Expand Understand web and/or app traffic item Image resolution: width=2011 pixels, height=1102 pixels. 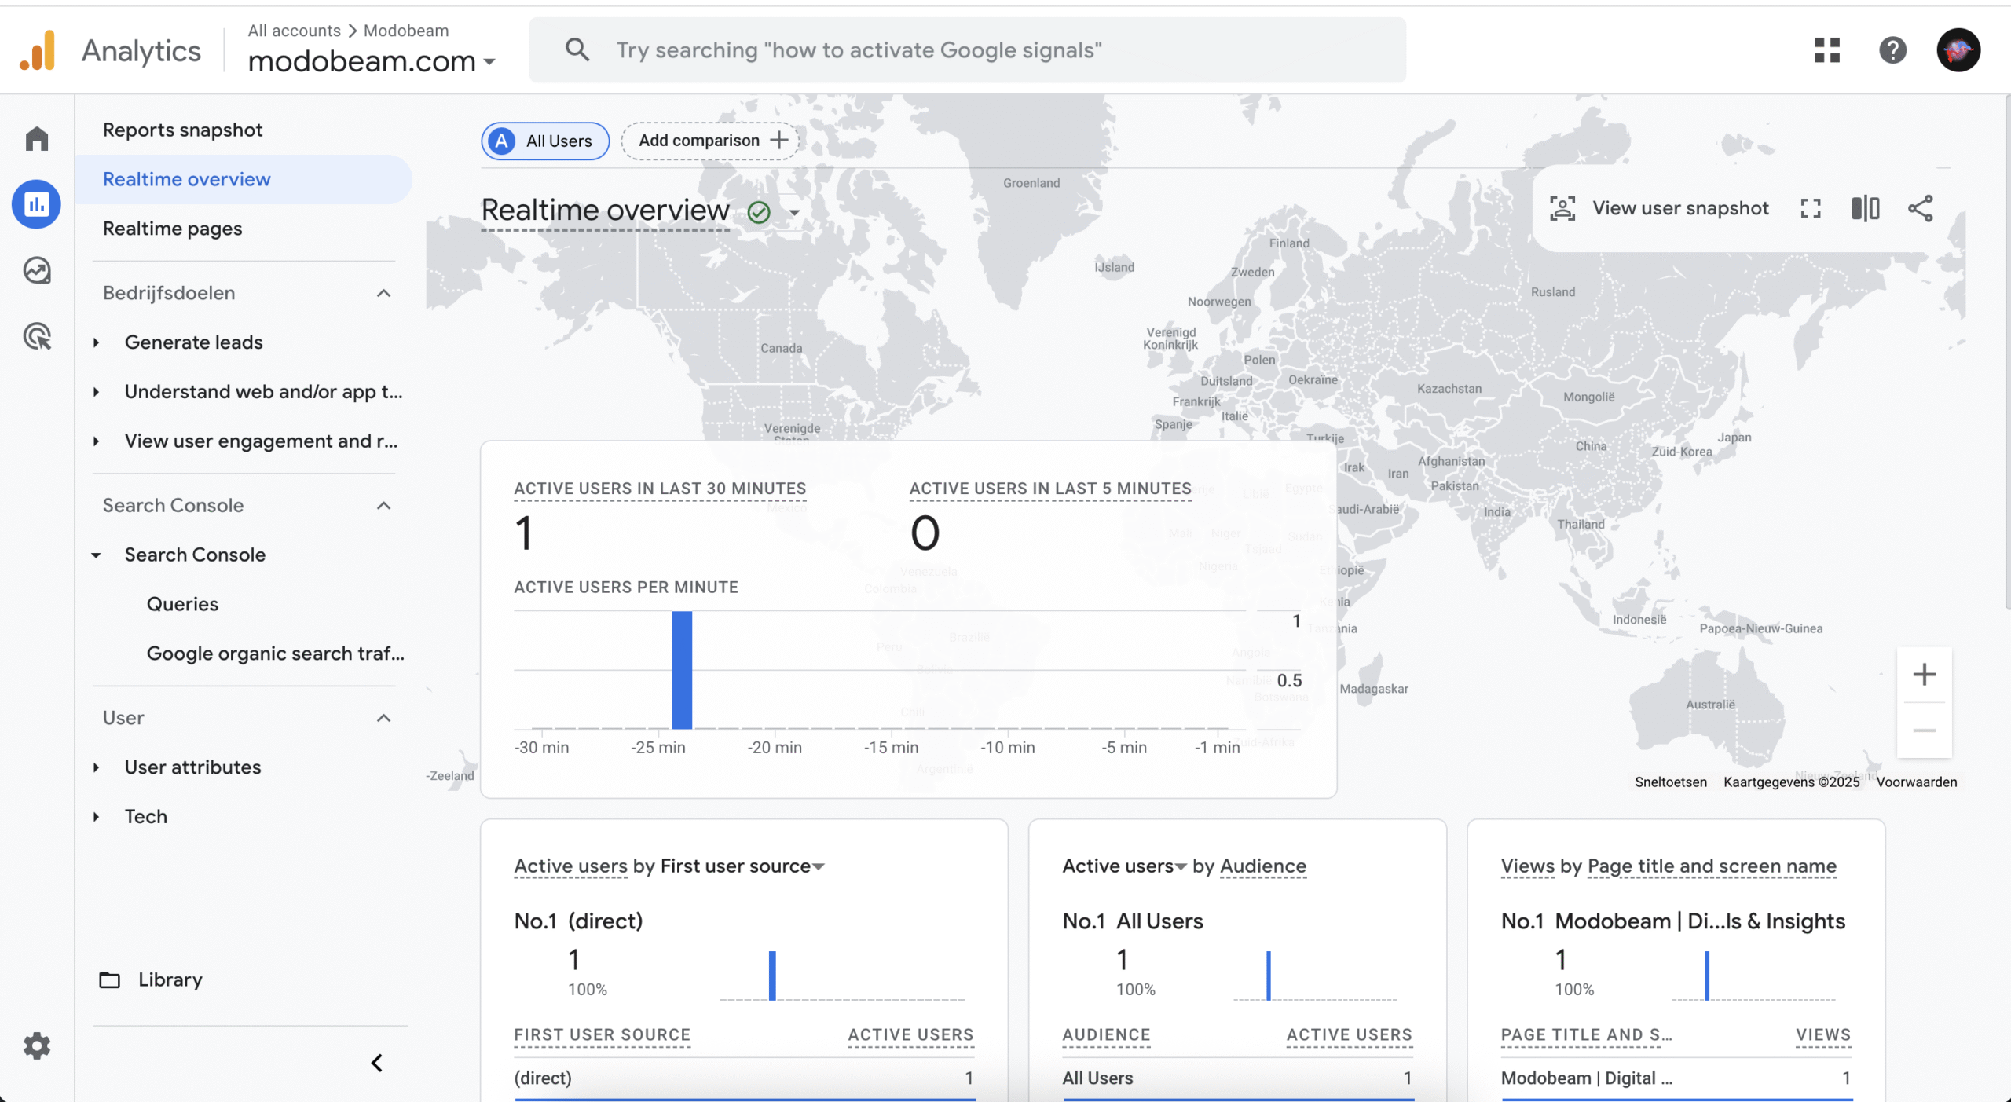97,392
